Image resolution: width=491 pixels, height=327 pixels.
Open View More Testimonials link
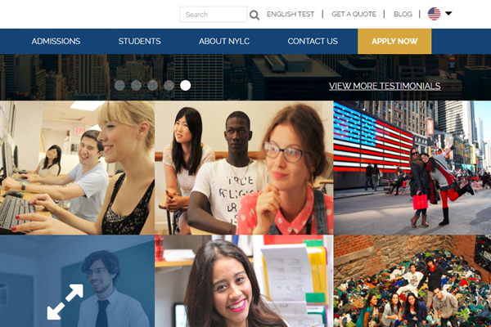(x=385, y=86)
